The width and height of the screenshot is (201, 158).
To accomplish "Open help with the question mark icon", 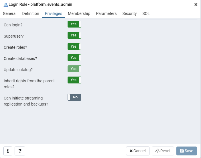I will click(20, 151).
